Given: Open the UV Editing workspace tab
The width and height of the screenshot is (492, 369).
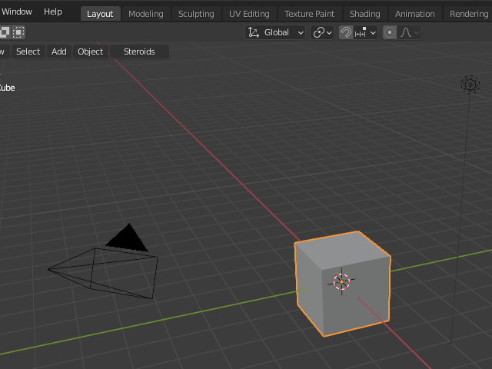Looking at the screenshot, I should coord(249,14).
